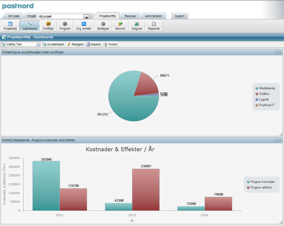Open the Rapporter document icon
This screenshot has height=226, width=284.
point(154,26)
